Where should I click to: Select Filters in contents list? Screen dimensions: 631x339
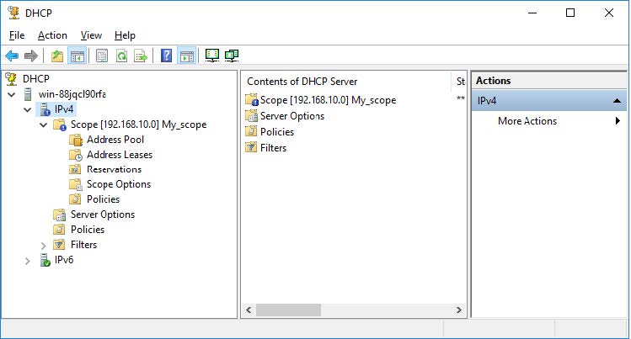(x=273, y=148)
